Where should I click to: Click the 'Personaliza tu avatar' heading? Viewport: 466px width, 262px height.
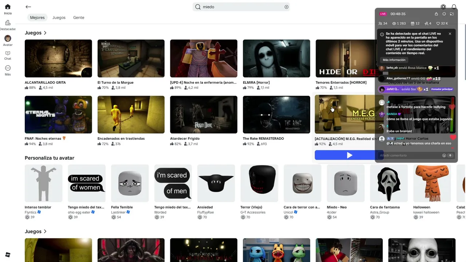point(50,158)
